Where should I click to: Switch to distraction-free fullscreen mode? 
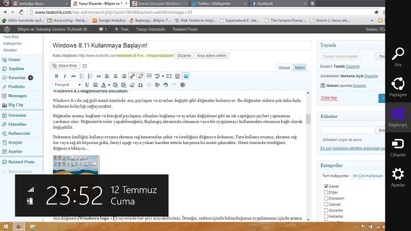click(x=169, y=76)
